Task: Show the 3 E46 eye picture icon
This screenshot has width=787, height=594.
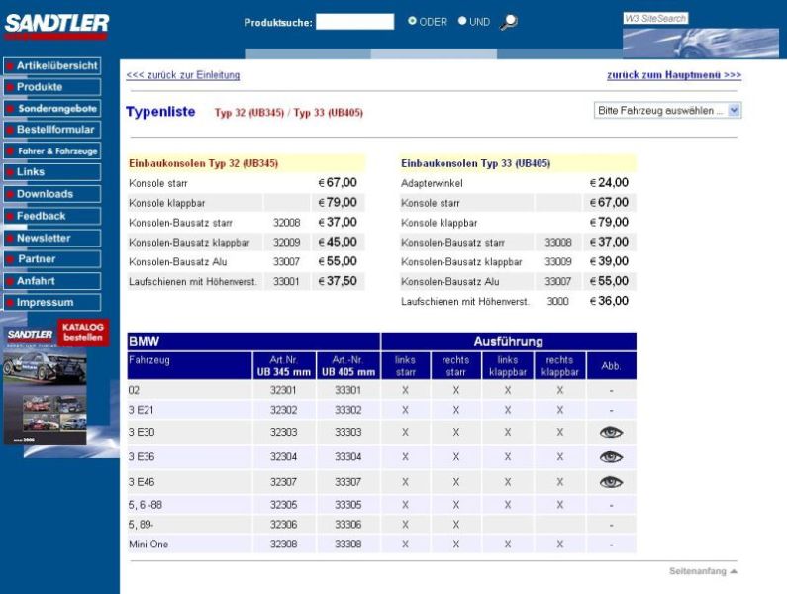Action: click(x=611, y=482)
